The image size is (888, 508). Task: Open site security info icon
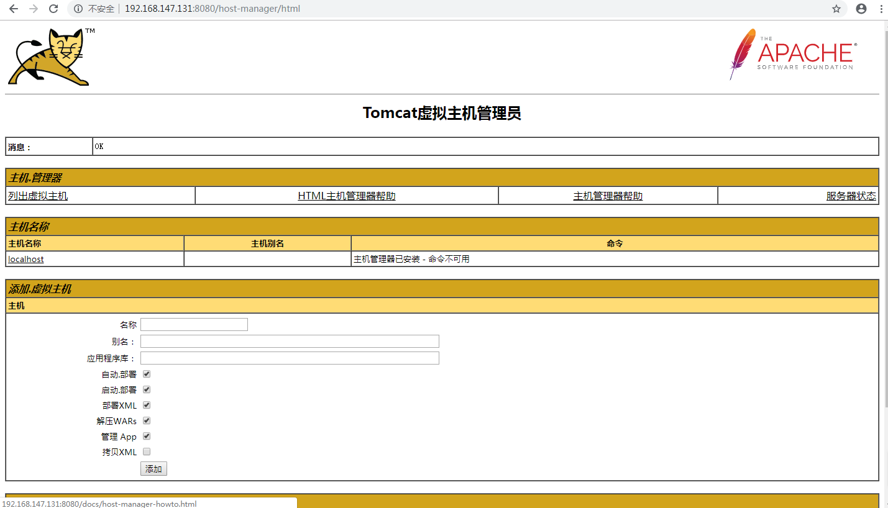tap(78, 9)
